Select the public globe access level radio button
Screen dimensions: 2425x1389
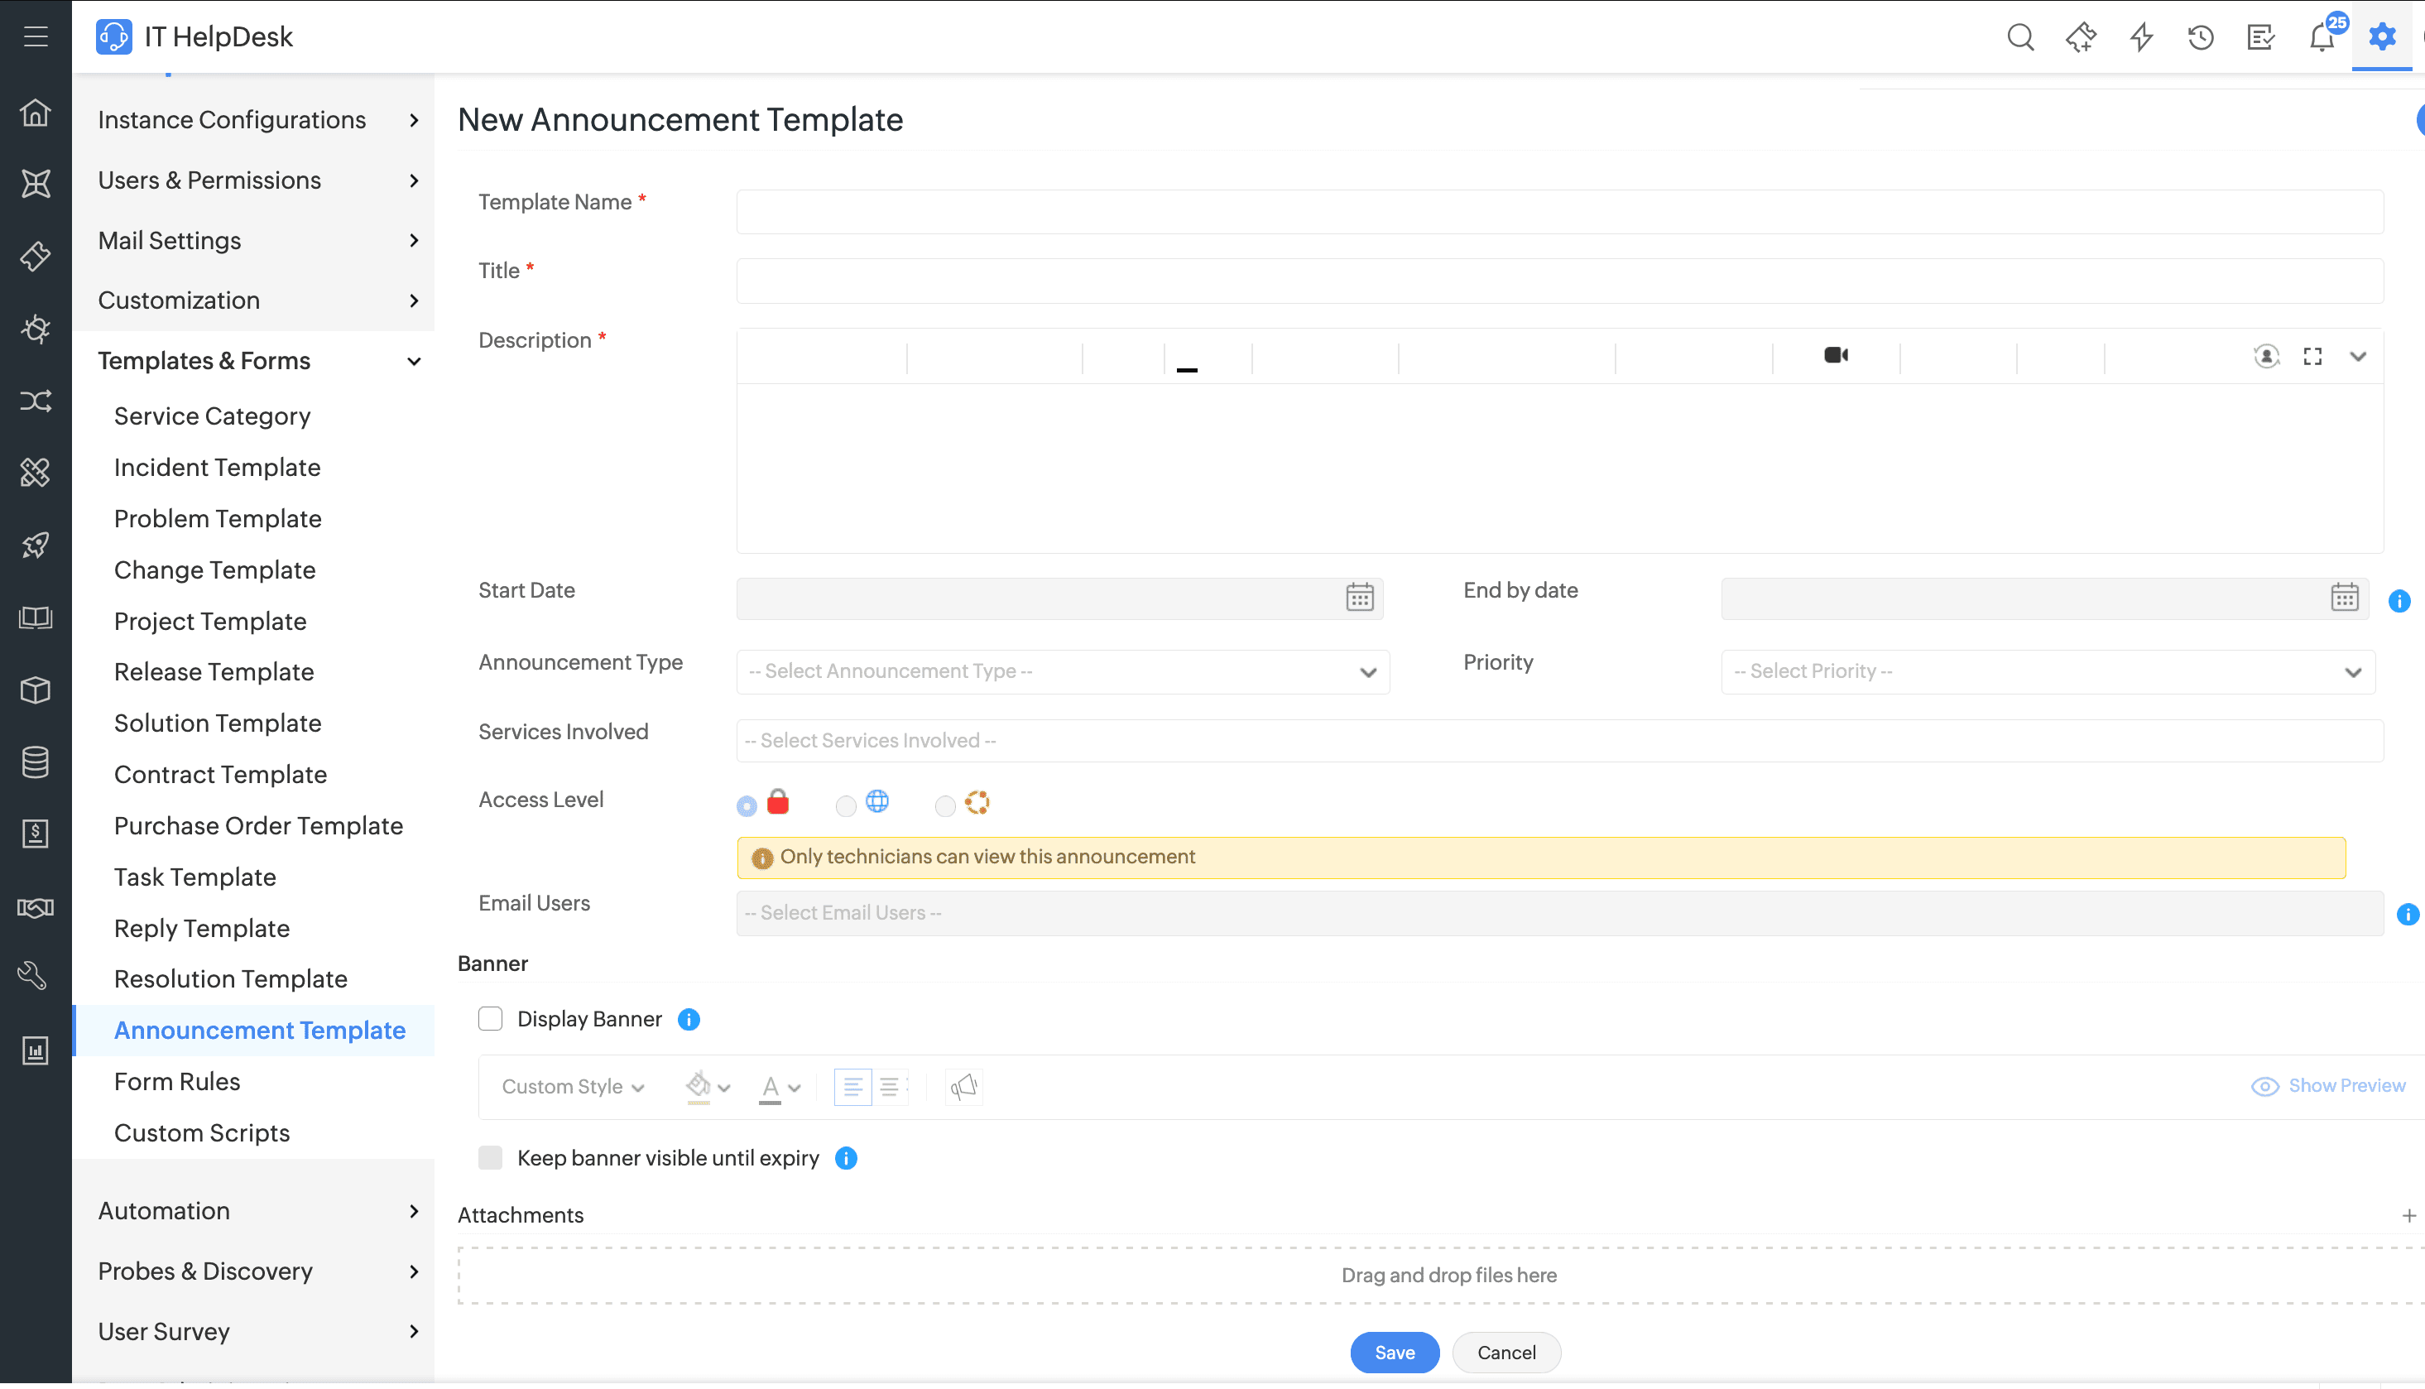844,806
